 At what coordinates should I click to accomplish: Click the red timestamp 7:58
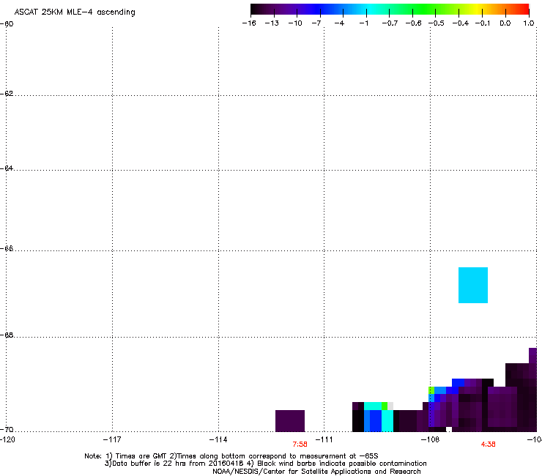click(300, 445)
